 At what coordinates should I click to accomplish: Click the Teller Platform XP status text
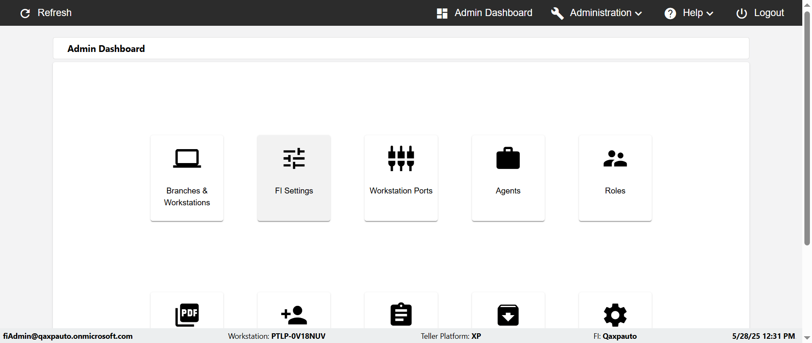451,336
